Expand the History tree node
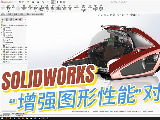 click(x=1, y=28)
